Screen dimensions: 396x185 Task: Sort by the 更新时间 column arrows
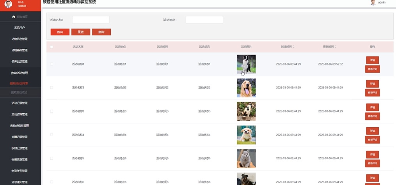[x=336, y=47]
